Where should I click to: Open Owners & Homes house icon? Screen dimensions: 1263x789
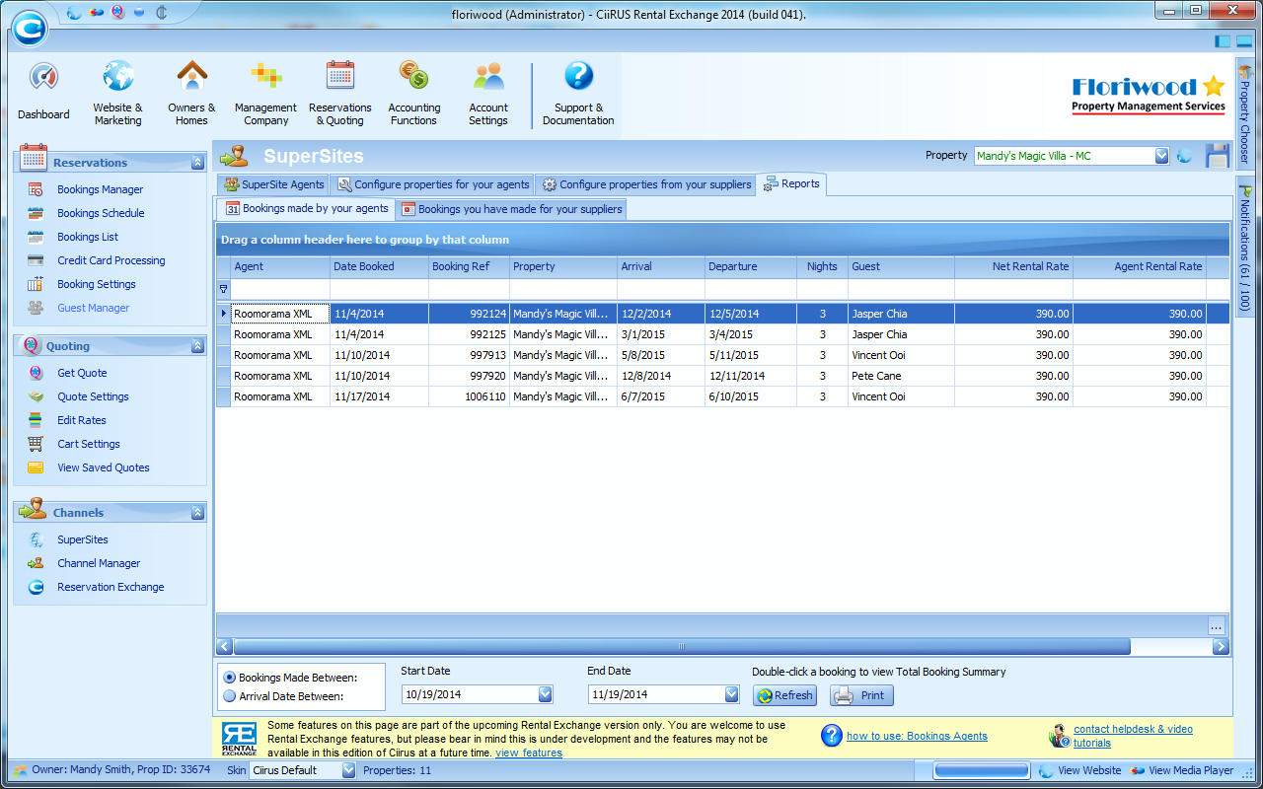(x=191, y=76)
